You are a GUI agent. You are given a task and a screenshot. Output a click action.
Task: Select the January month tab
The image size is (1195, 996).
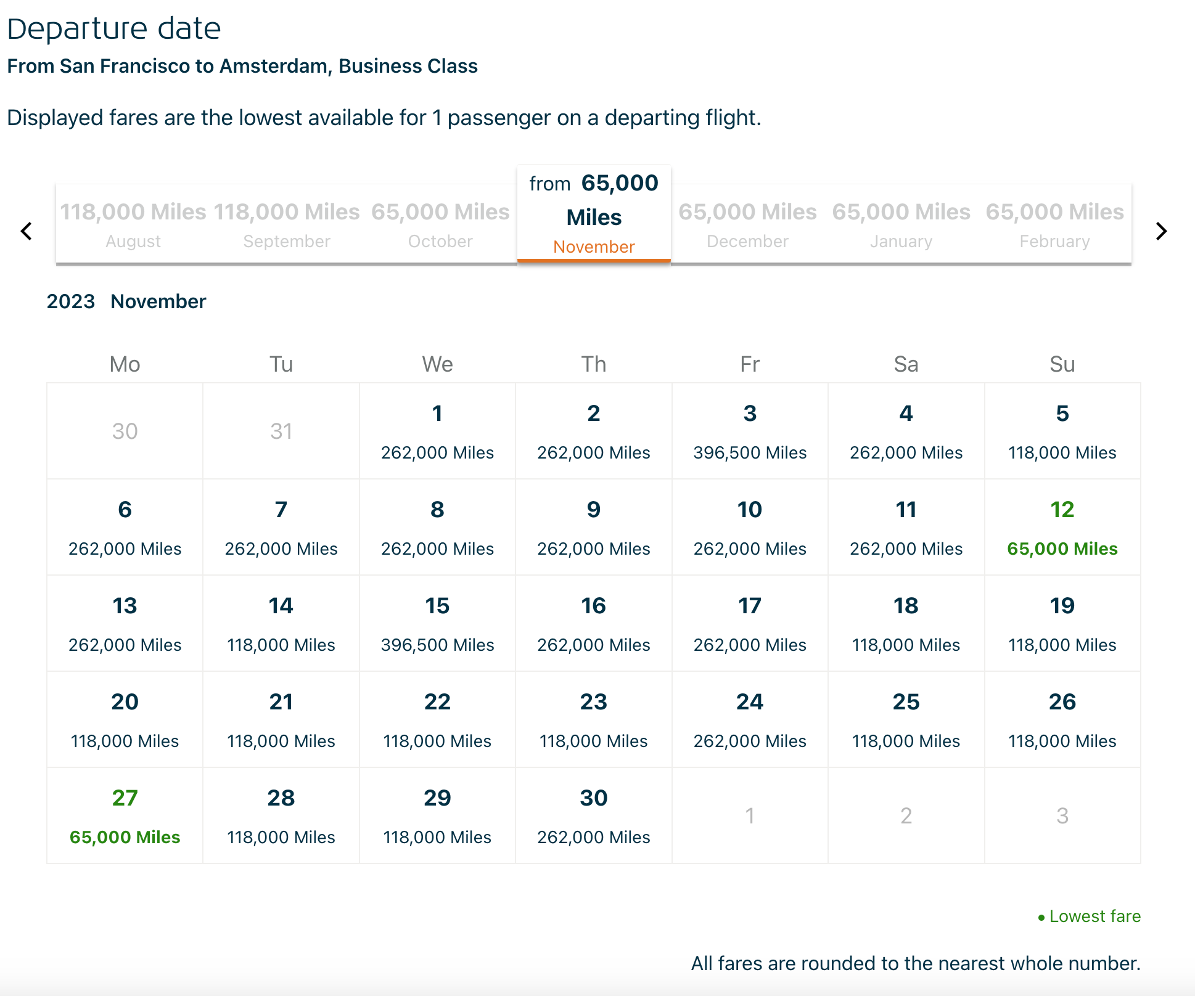coord(901,224)
